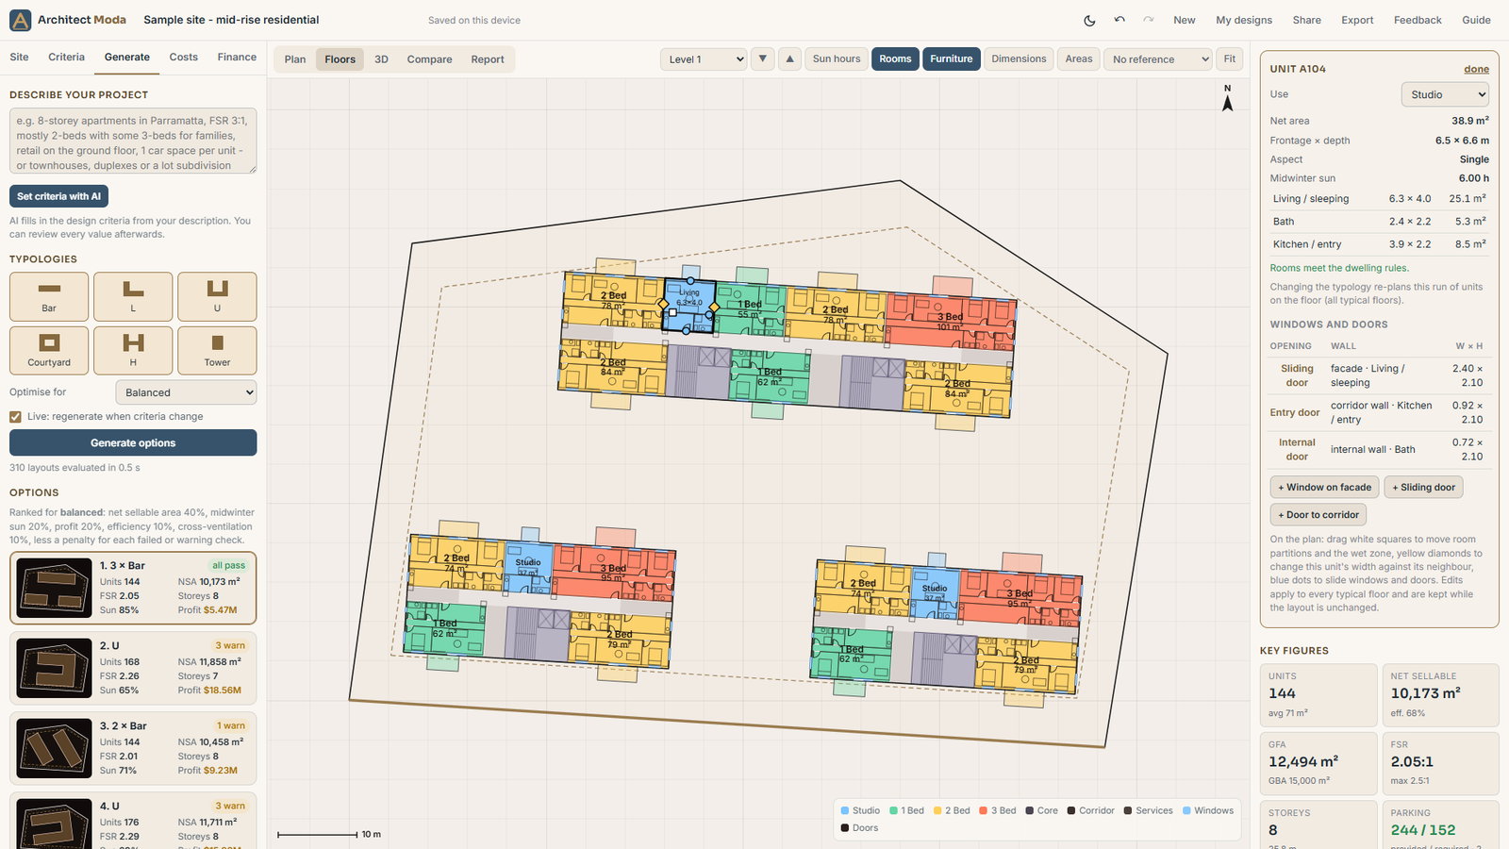Go up one level with up arrow

click(x=790, y=58)
